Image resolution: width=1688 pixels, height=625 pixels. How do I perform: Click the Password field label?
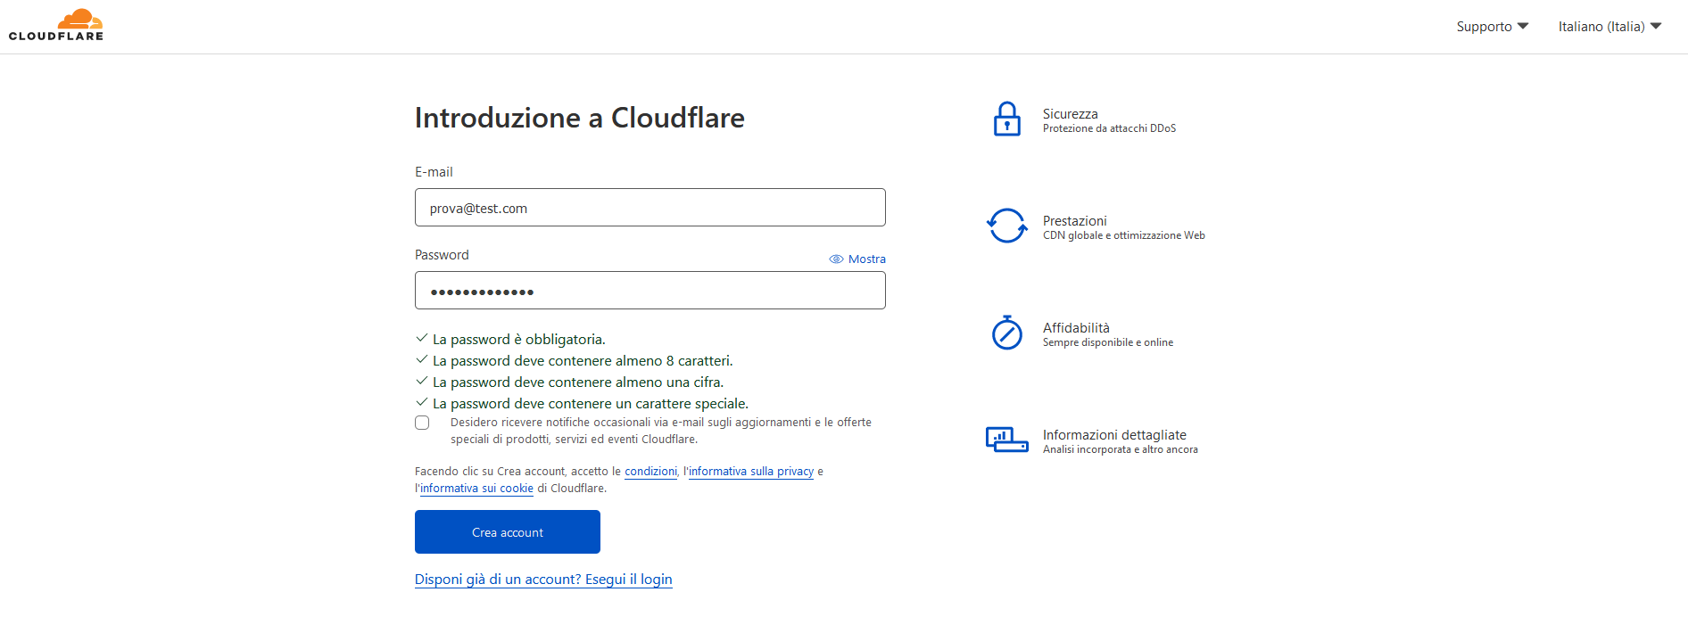(x=442, y=255)
